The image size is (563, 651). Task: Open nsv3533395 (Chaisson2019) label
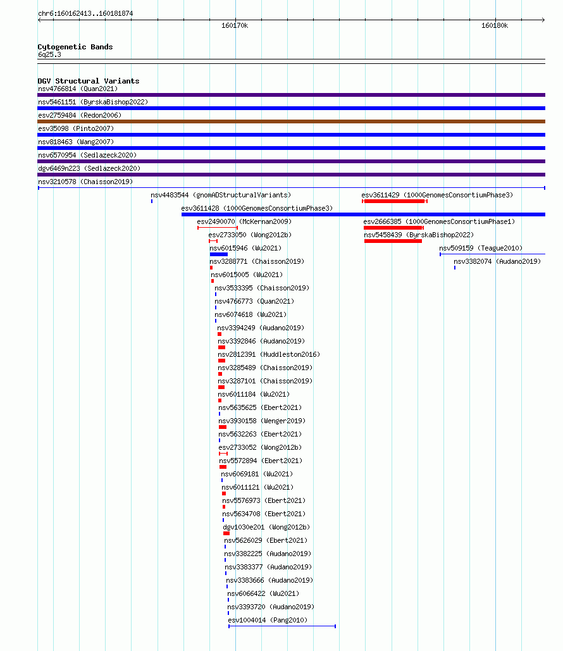pos(262,288)
